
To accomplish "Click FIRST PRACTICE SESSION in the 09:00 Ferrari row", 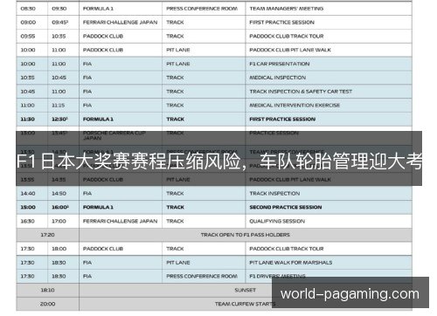I will click(x=281, y=23).
